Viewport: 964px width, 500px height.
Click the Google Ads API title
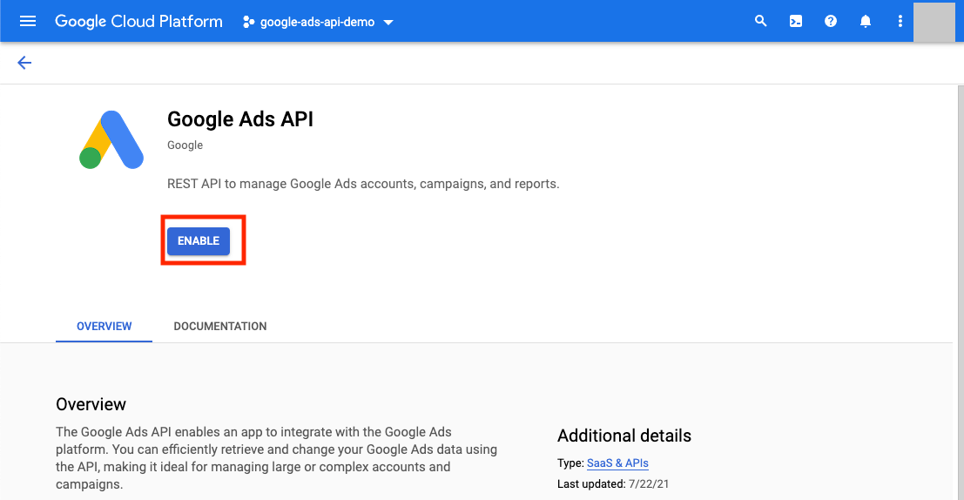(x=240, y=118)
